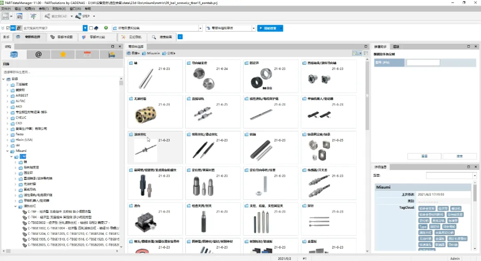This screenshot has width=481, height=261.
Task: Collapse the Misumi catalog folder
Action: (8, 151)
